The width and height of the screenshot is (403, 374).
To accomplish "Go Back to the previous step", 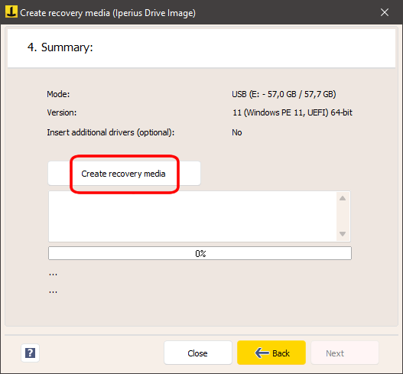I will [x=271, y=353].
